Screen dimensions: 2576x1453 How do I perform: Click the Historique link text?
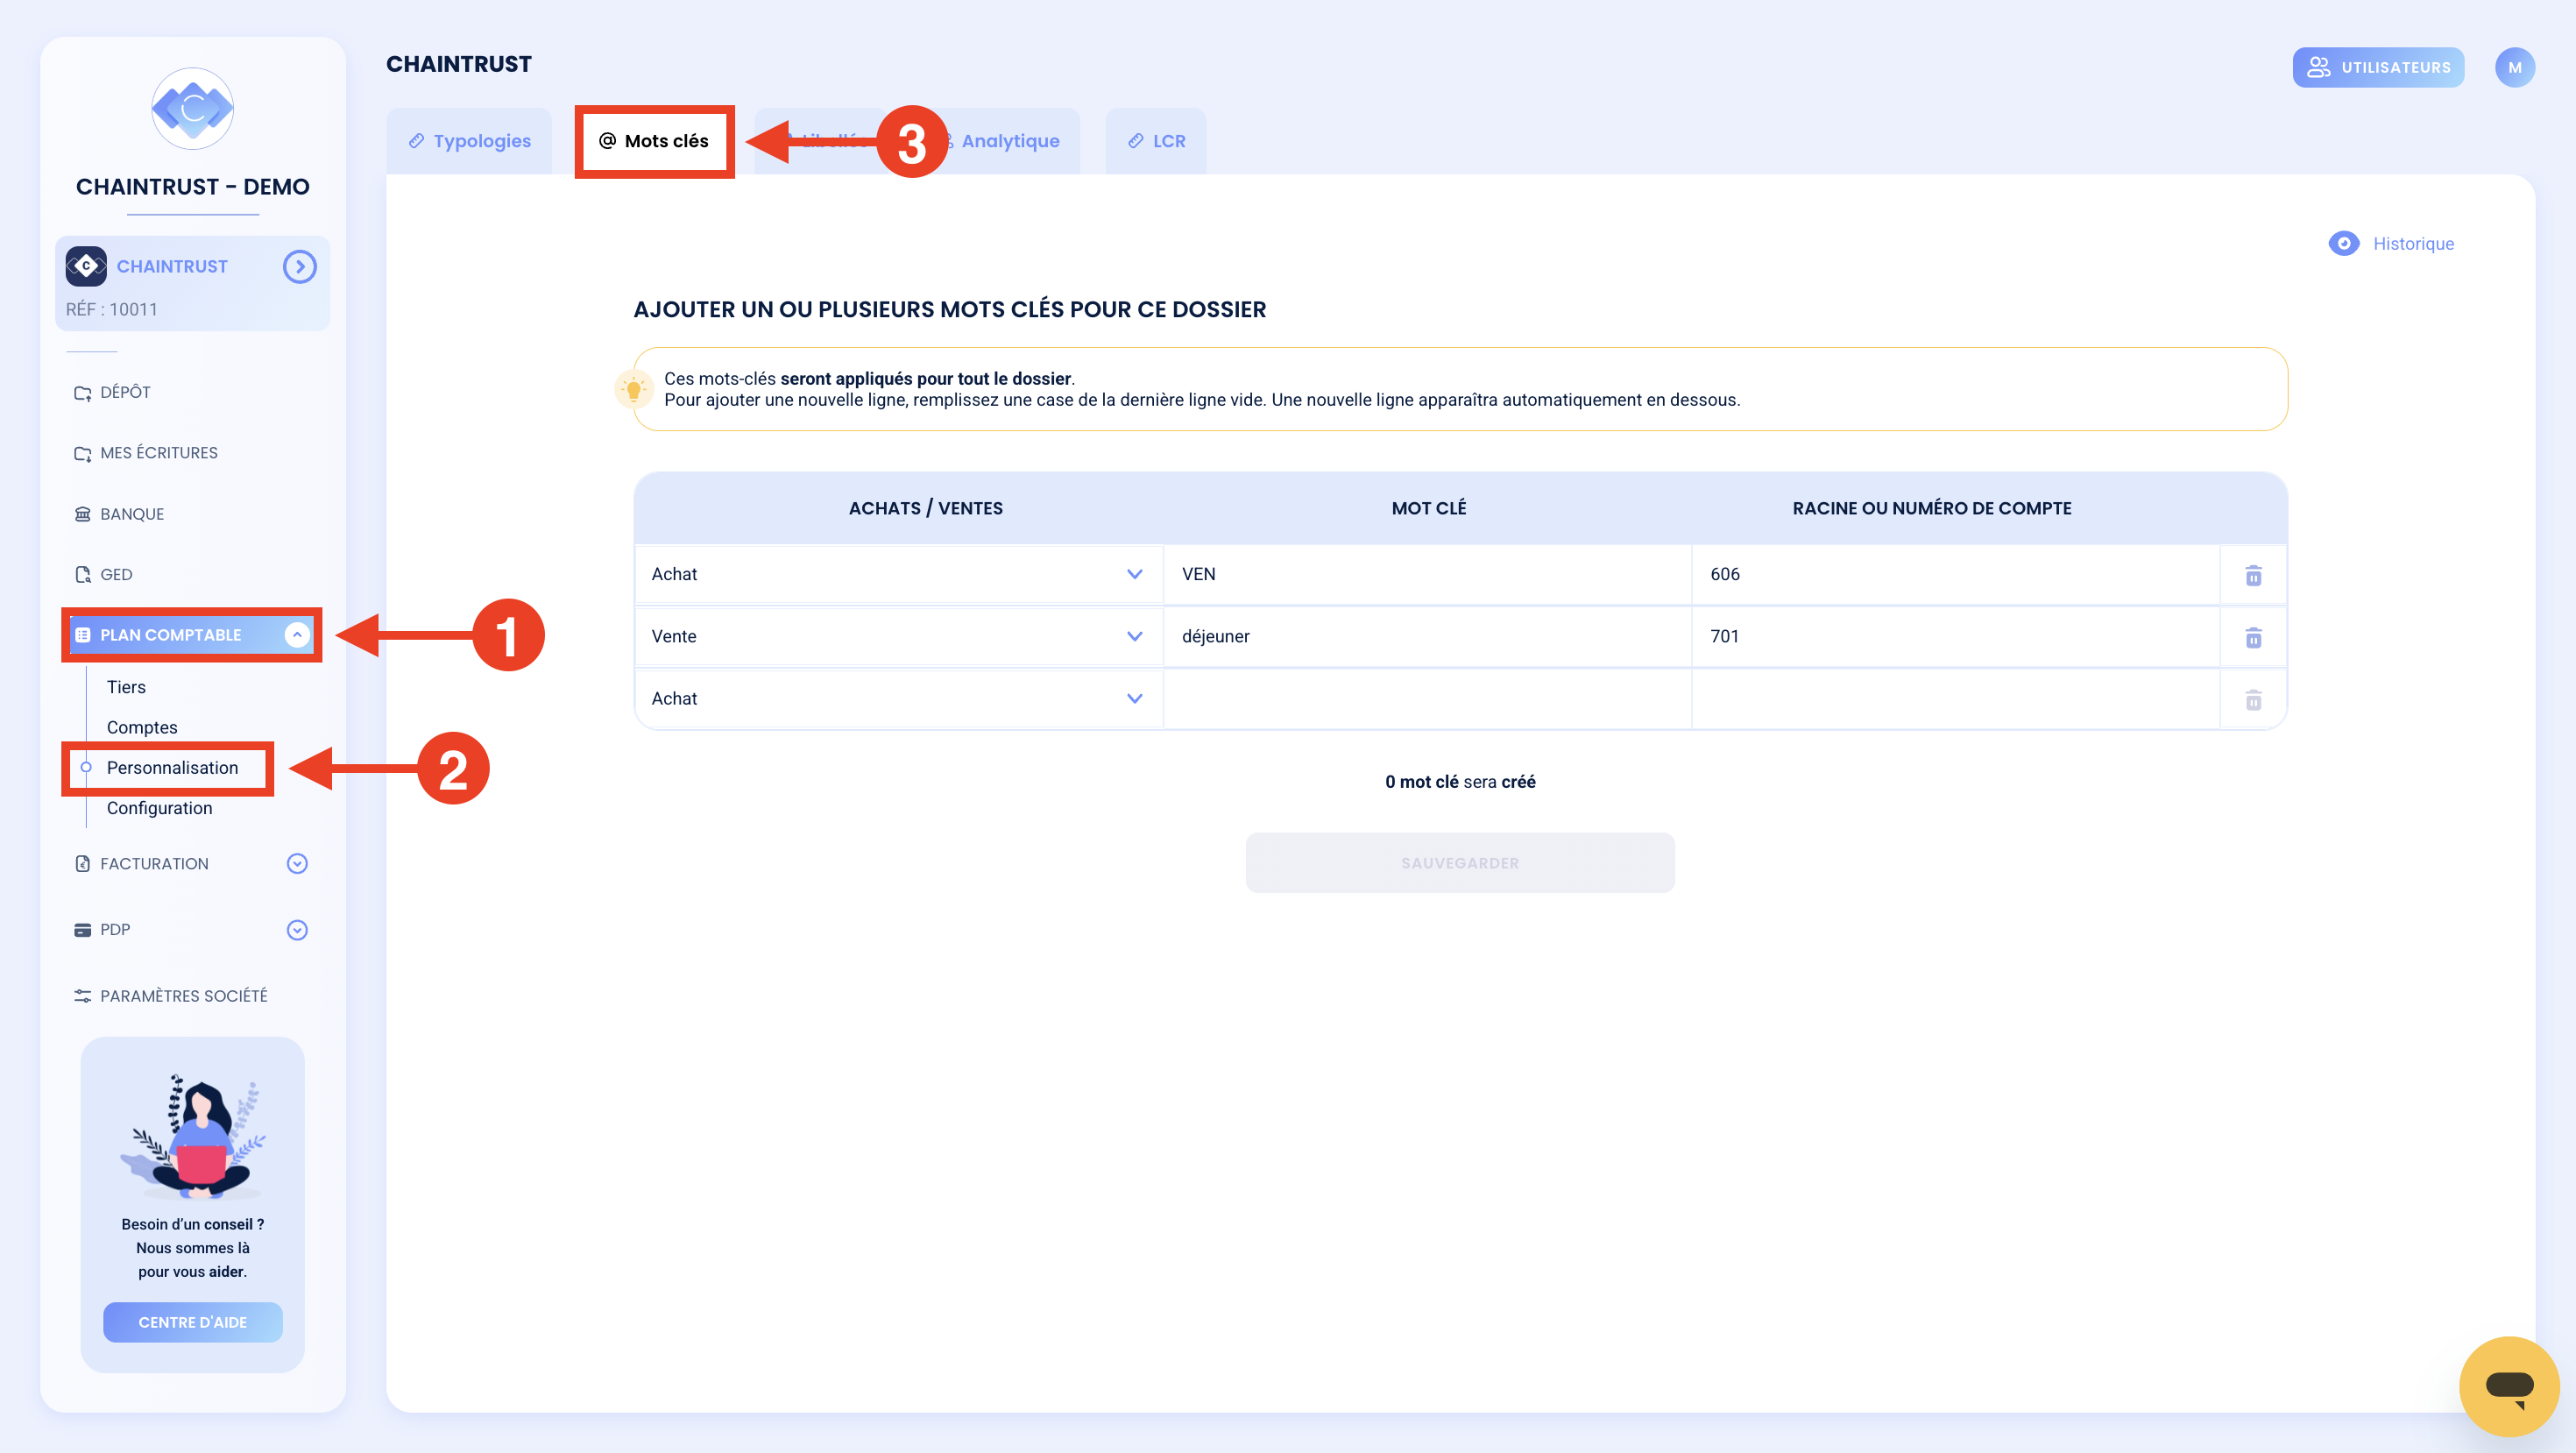(2413, 244)
